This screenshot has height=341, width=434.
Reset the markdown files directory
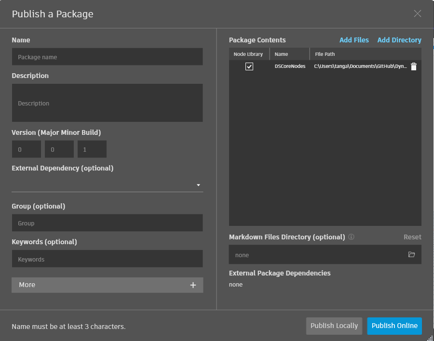tap(412, 237)
